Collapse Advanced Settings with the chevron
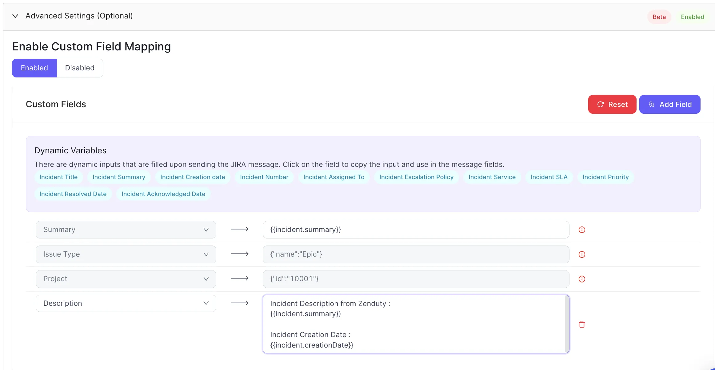Screen dimensions: 715x370 pos(15,16)
